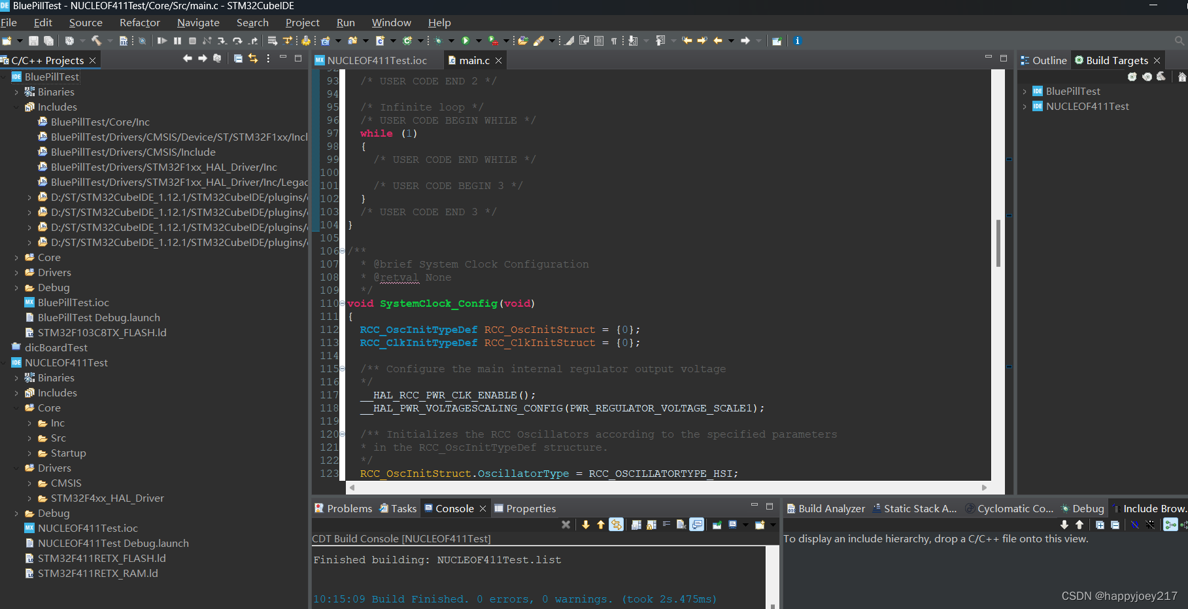Click the editor vertical scrollbar thumb
Viewport: 1188px width, 609px height.
point(998,243)
